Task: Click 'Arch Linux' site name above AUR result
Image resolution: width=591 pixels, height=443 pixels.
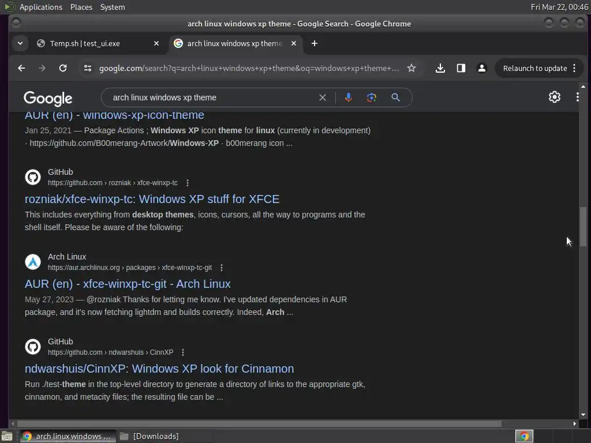Action: 67,257
